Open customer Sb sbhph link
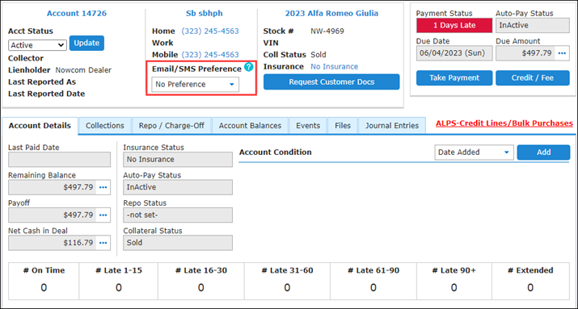This screenshot has height=309, width=578. [x=205, y=14]
